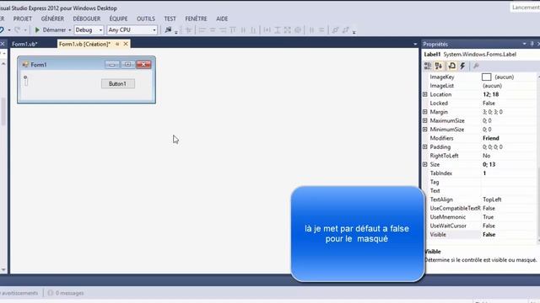540x303 pixels.
Task: Click the Locked property row
Action: pyautogui.click(x=479, y=103)
